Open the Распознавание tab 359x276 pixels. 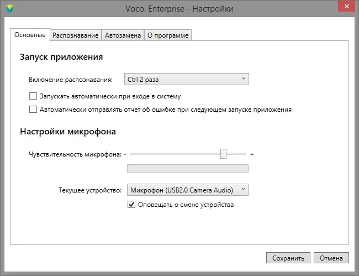click(76, 35)
